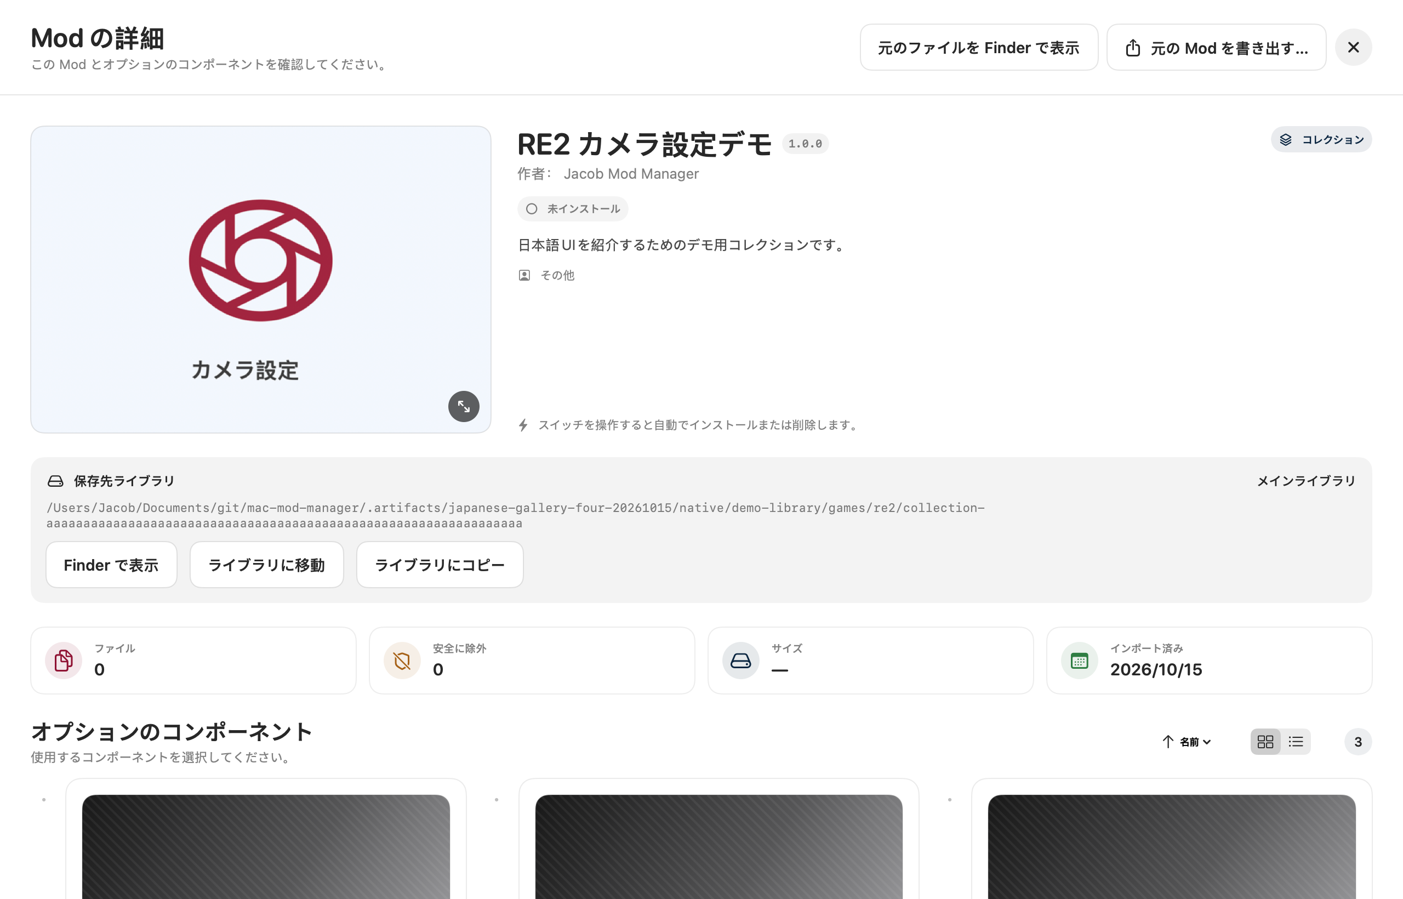1403x899 pixels.
Task: Click the その他 category icon
Action: [x=524, y=276]
